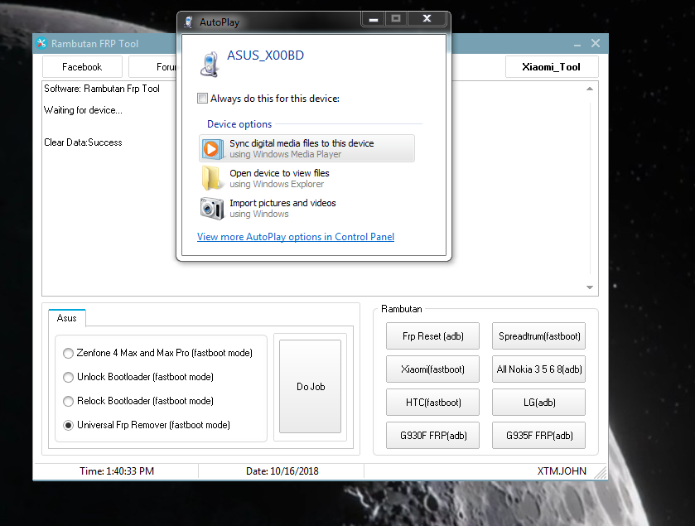Select Zenfone 4 Max and Max Pro option
The width and height of the screenshot is (695, 526).
[68, 353]
